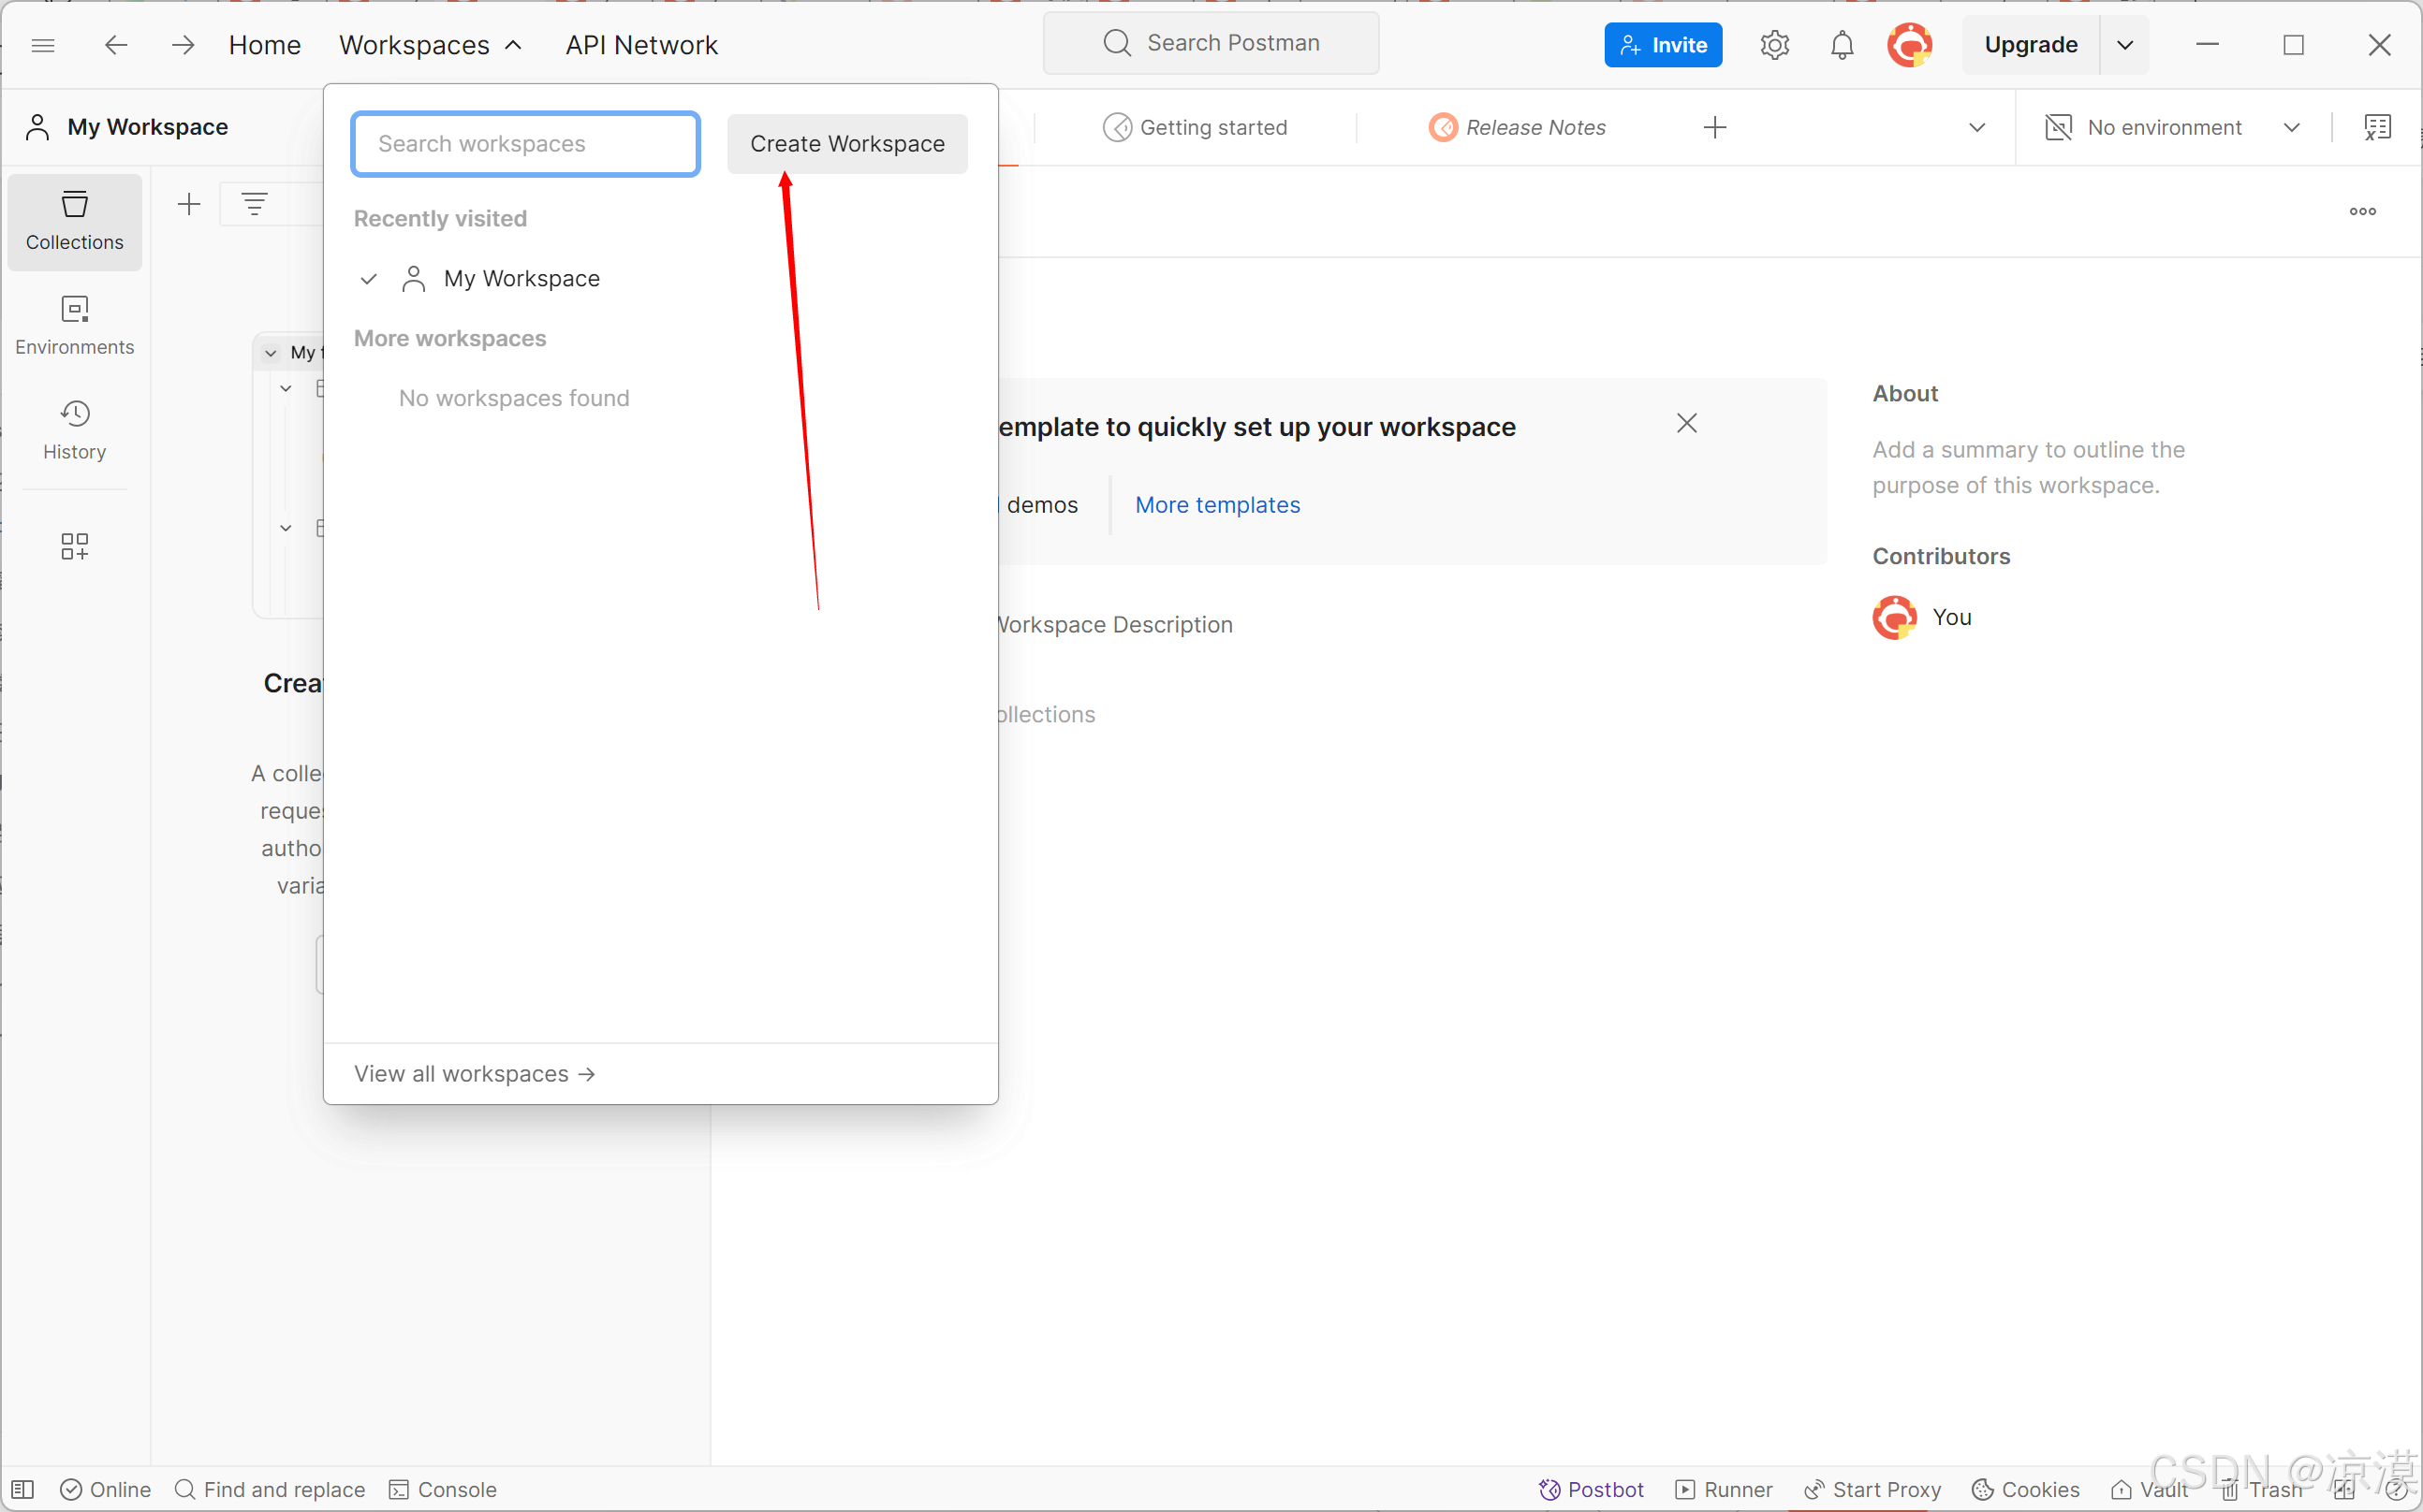Collapse the My collection tree chevron
The height and width of the screenshot is (1512, 2423).
click(271, 353)
